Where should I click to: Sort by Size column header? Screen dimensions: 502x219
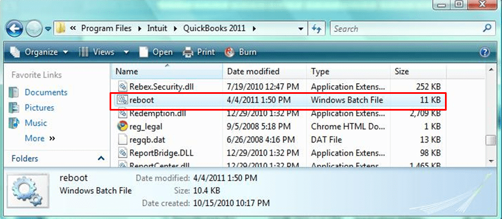(x=418, y=72)
